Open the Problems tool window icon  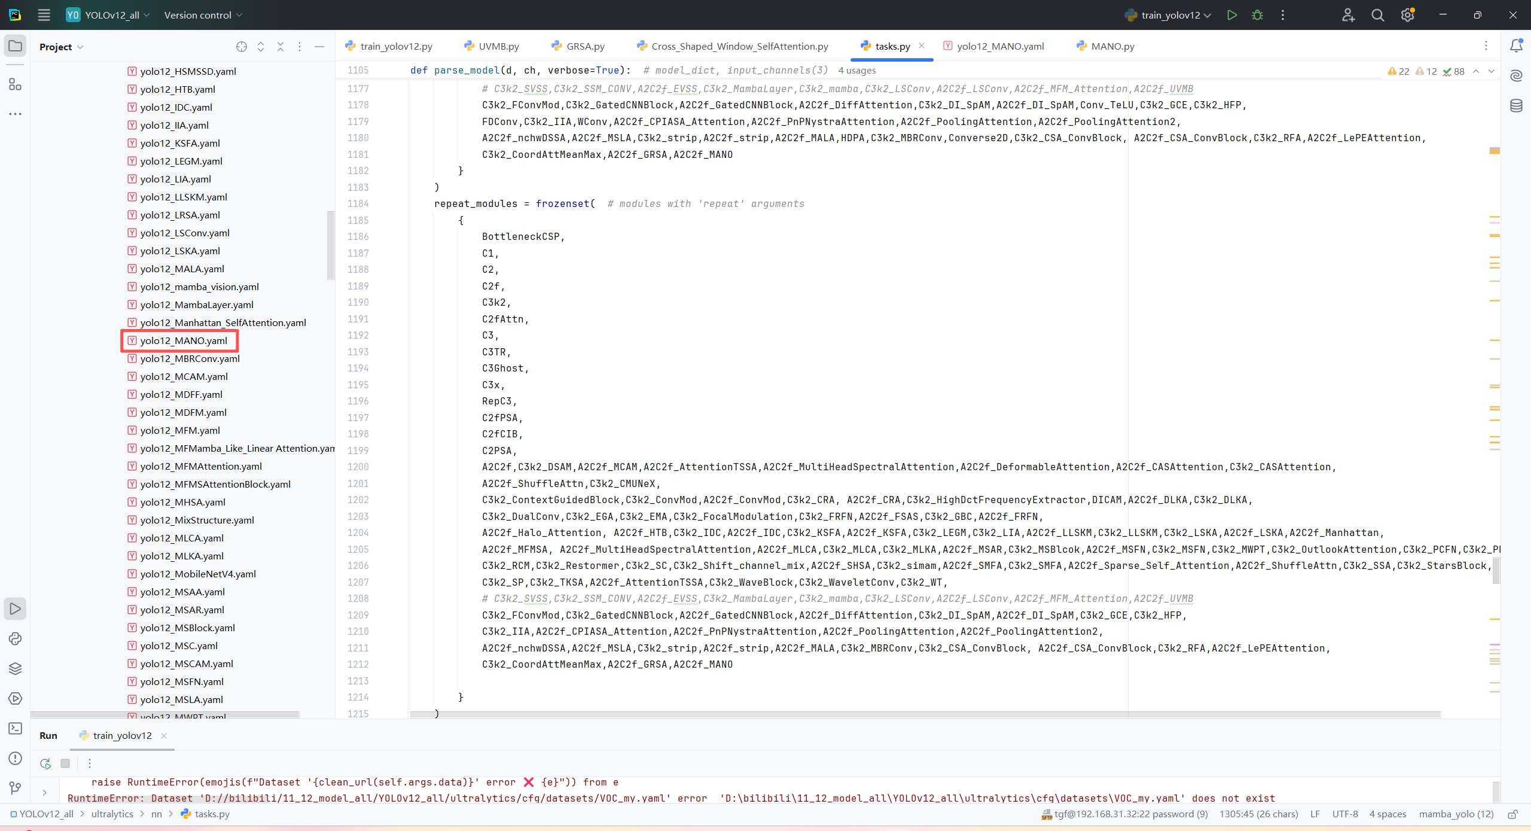pyautogui.click(x=15, y=758)
